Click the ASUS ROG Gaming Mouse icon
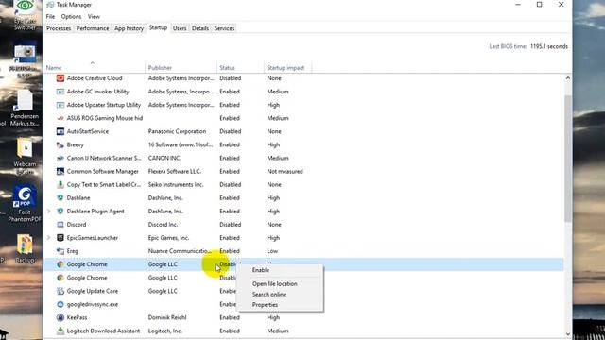 tap(60, 118)
